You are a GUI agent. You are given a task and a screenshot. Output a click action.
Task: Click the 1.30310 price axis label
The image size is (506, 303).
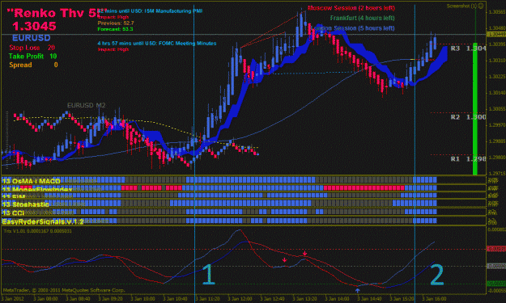(x=497, y=61)
